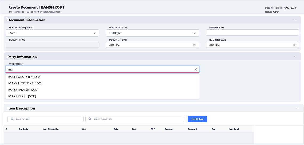Pick MAXX PILANE [1006] store option
The image size is (304, 145).
tap(22, 96)
